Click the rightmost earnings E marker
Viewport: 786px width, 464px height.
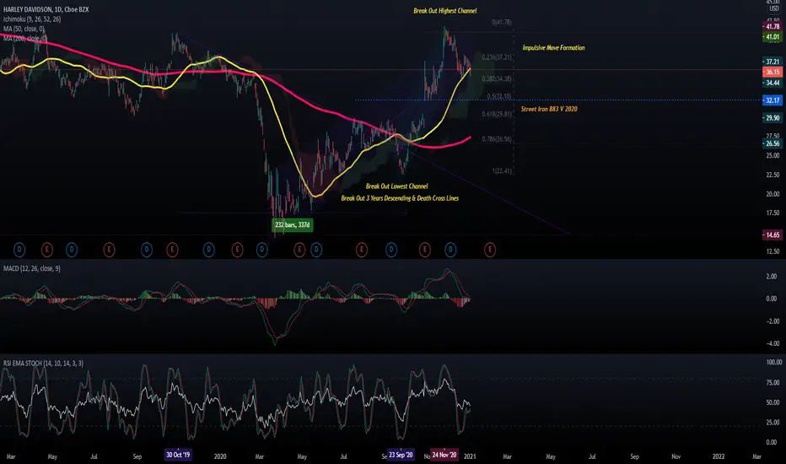pos(490,250)
